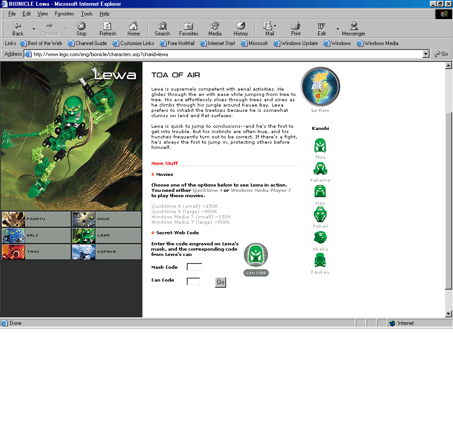This screenshot has width=453, height=442.
Task: Expand the address bar dropdown
Action: (426, 54)
